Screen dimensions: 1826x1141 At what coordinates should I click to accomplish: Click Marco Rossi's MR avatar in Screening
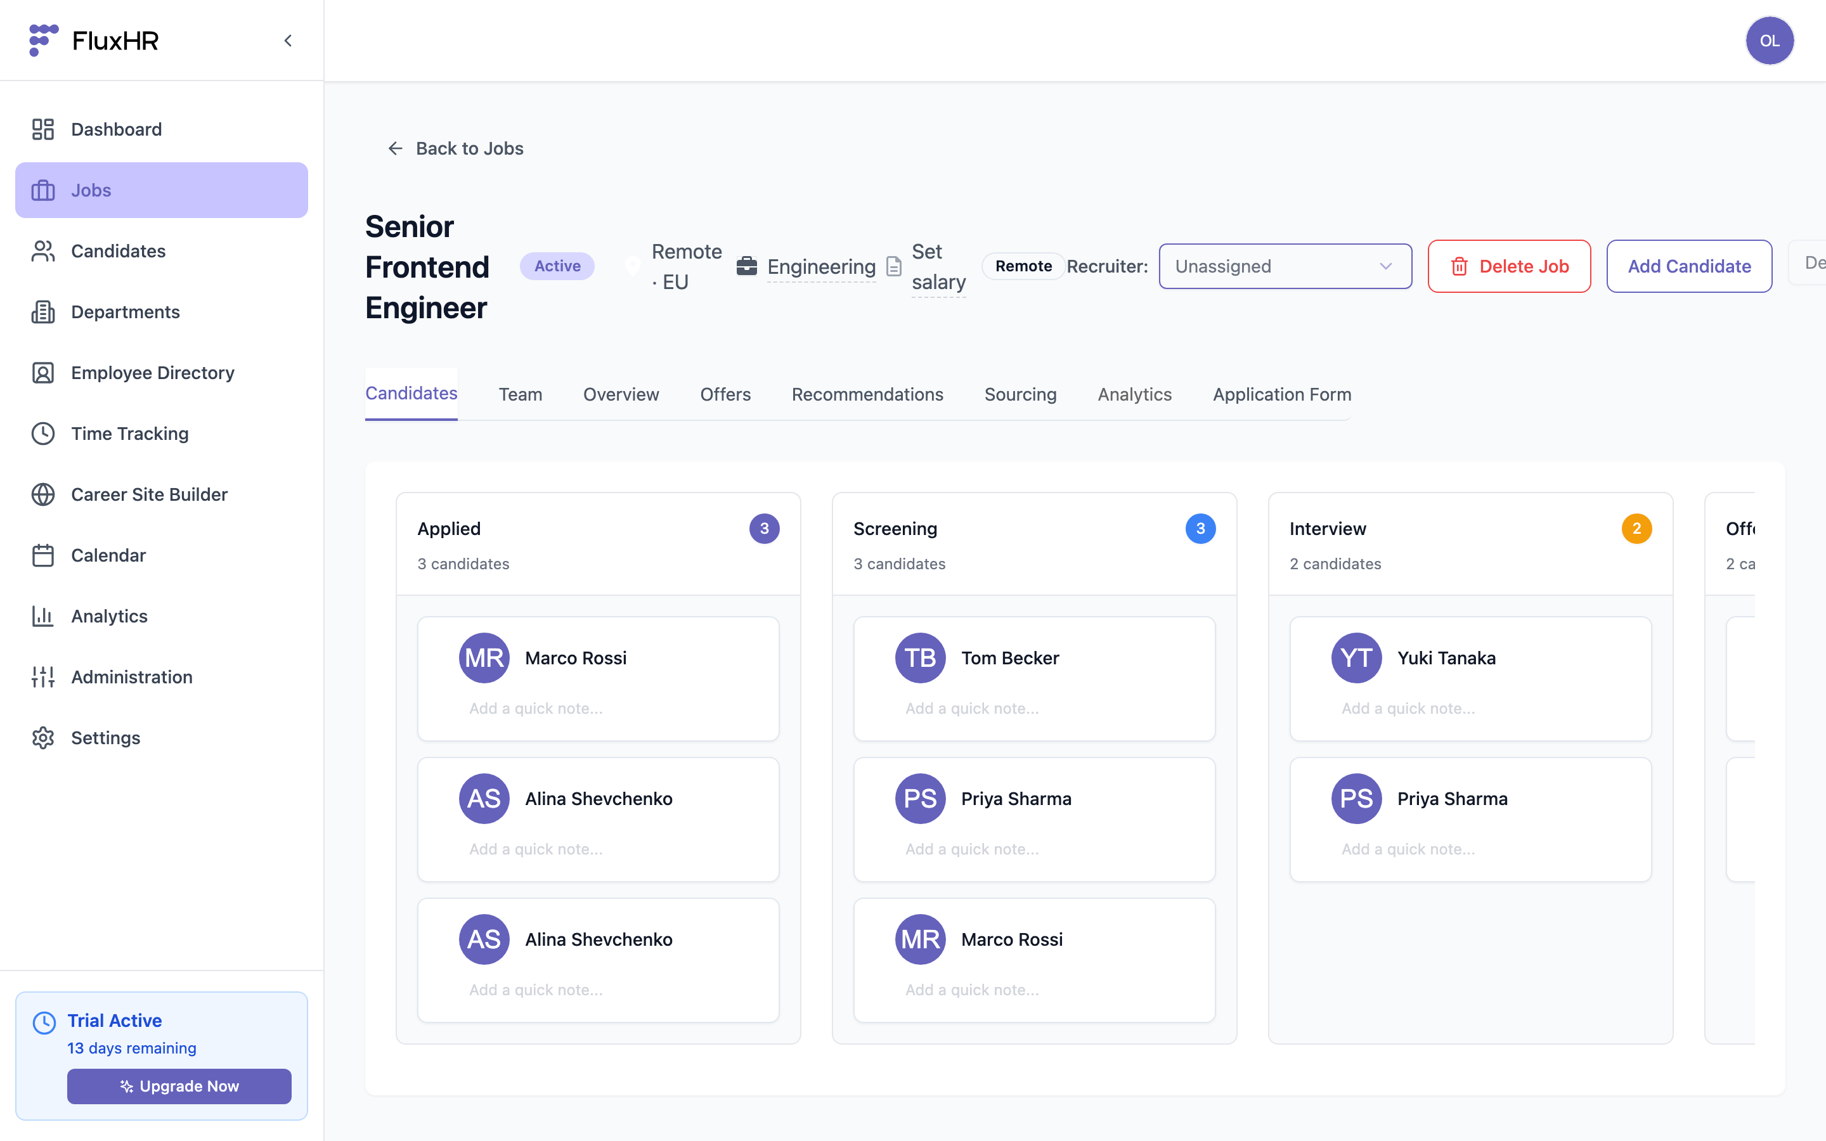pos(921,939)
